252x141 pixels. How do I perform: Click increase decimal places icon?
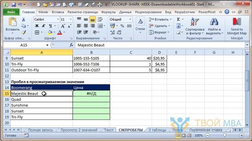(x=112, y=33)
